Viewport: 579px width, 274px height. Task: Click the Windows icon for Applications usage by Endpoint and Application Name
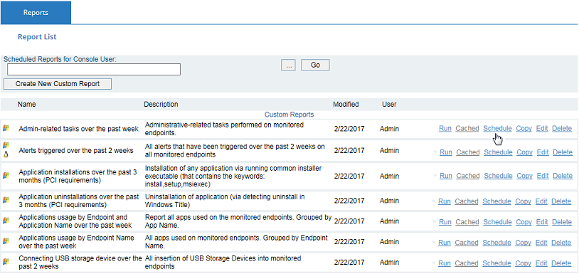(6, 221)
